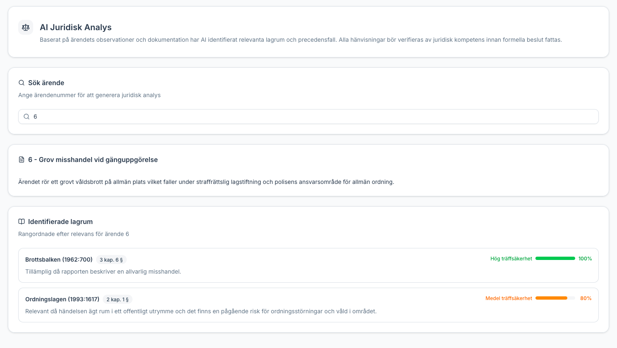This screenshot has width=617, height=348.
Task: Click the Hög träffsäkerhet label
Action: 511,259
